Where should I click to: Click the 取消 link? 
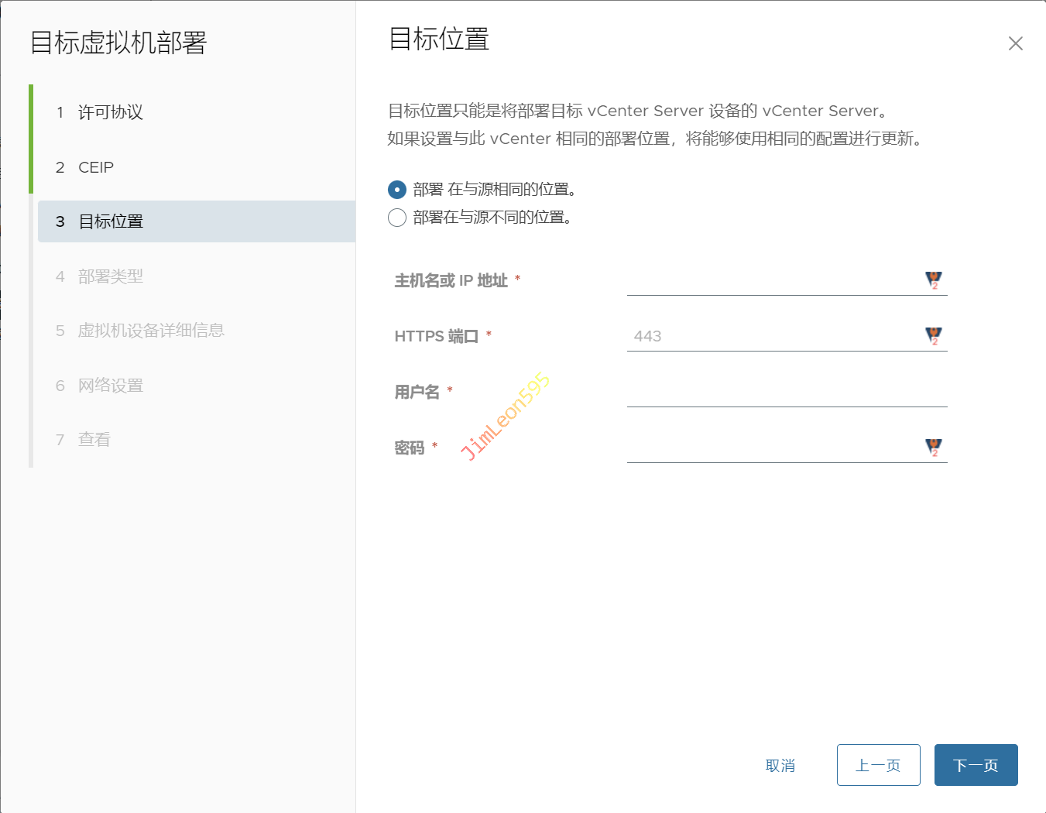pyautogui.click(x=780, y=766)
